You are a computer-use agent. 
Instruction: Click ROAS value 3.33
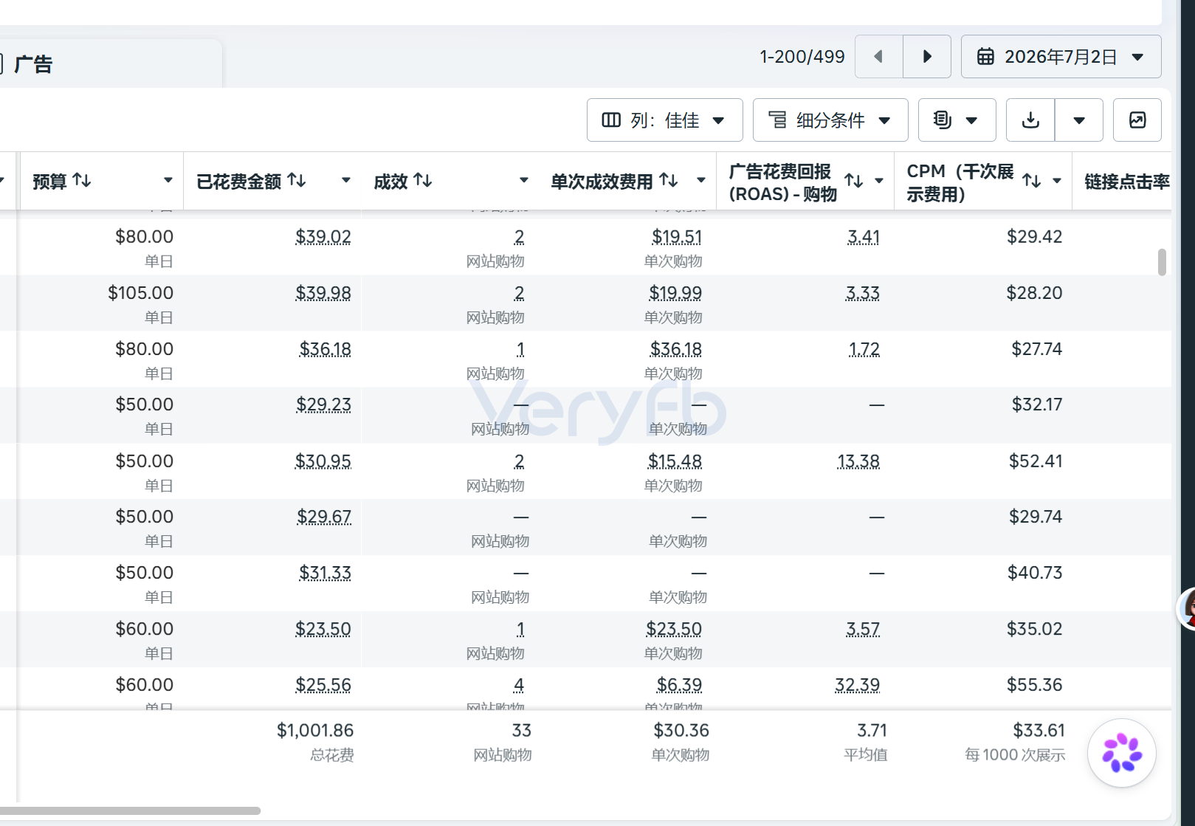point(863,293)
